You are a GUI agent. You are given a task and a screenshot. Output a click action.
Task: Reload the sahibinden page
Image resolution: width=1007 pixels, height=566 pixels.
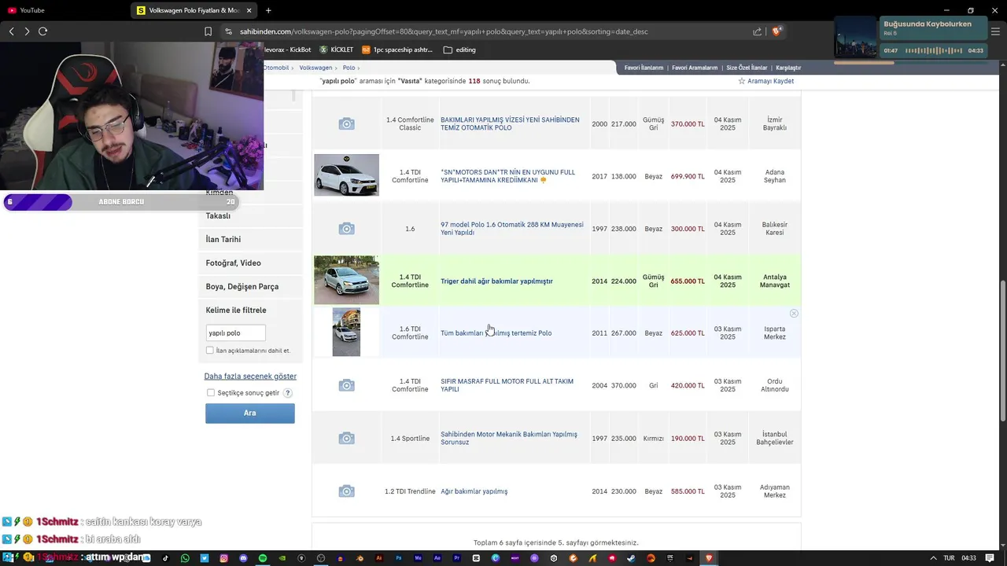tap(42, 31)
